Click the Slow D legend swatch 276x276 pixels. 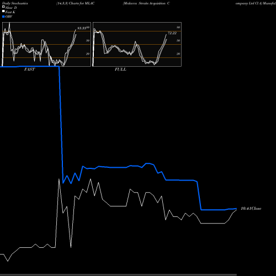3,7
